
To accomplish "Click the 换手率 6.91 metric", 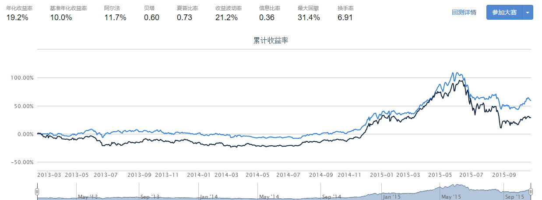I will click(345, 18).
